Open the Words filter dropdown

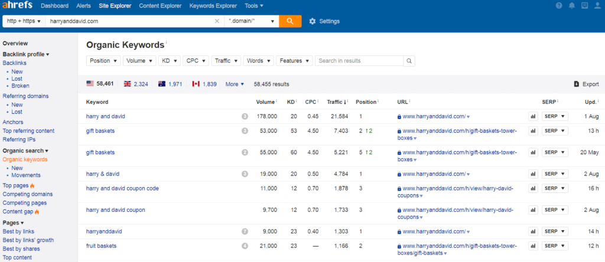[259, 61]
